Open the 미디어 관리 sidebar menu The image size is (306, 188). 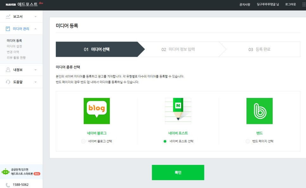21,29
